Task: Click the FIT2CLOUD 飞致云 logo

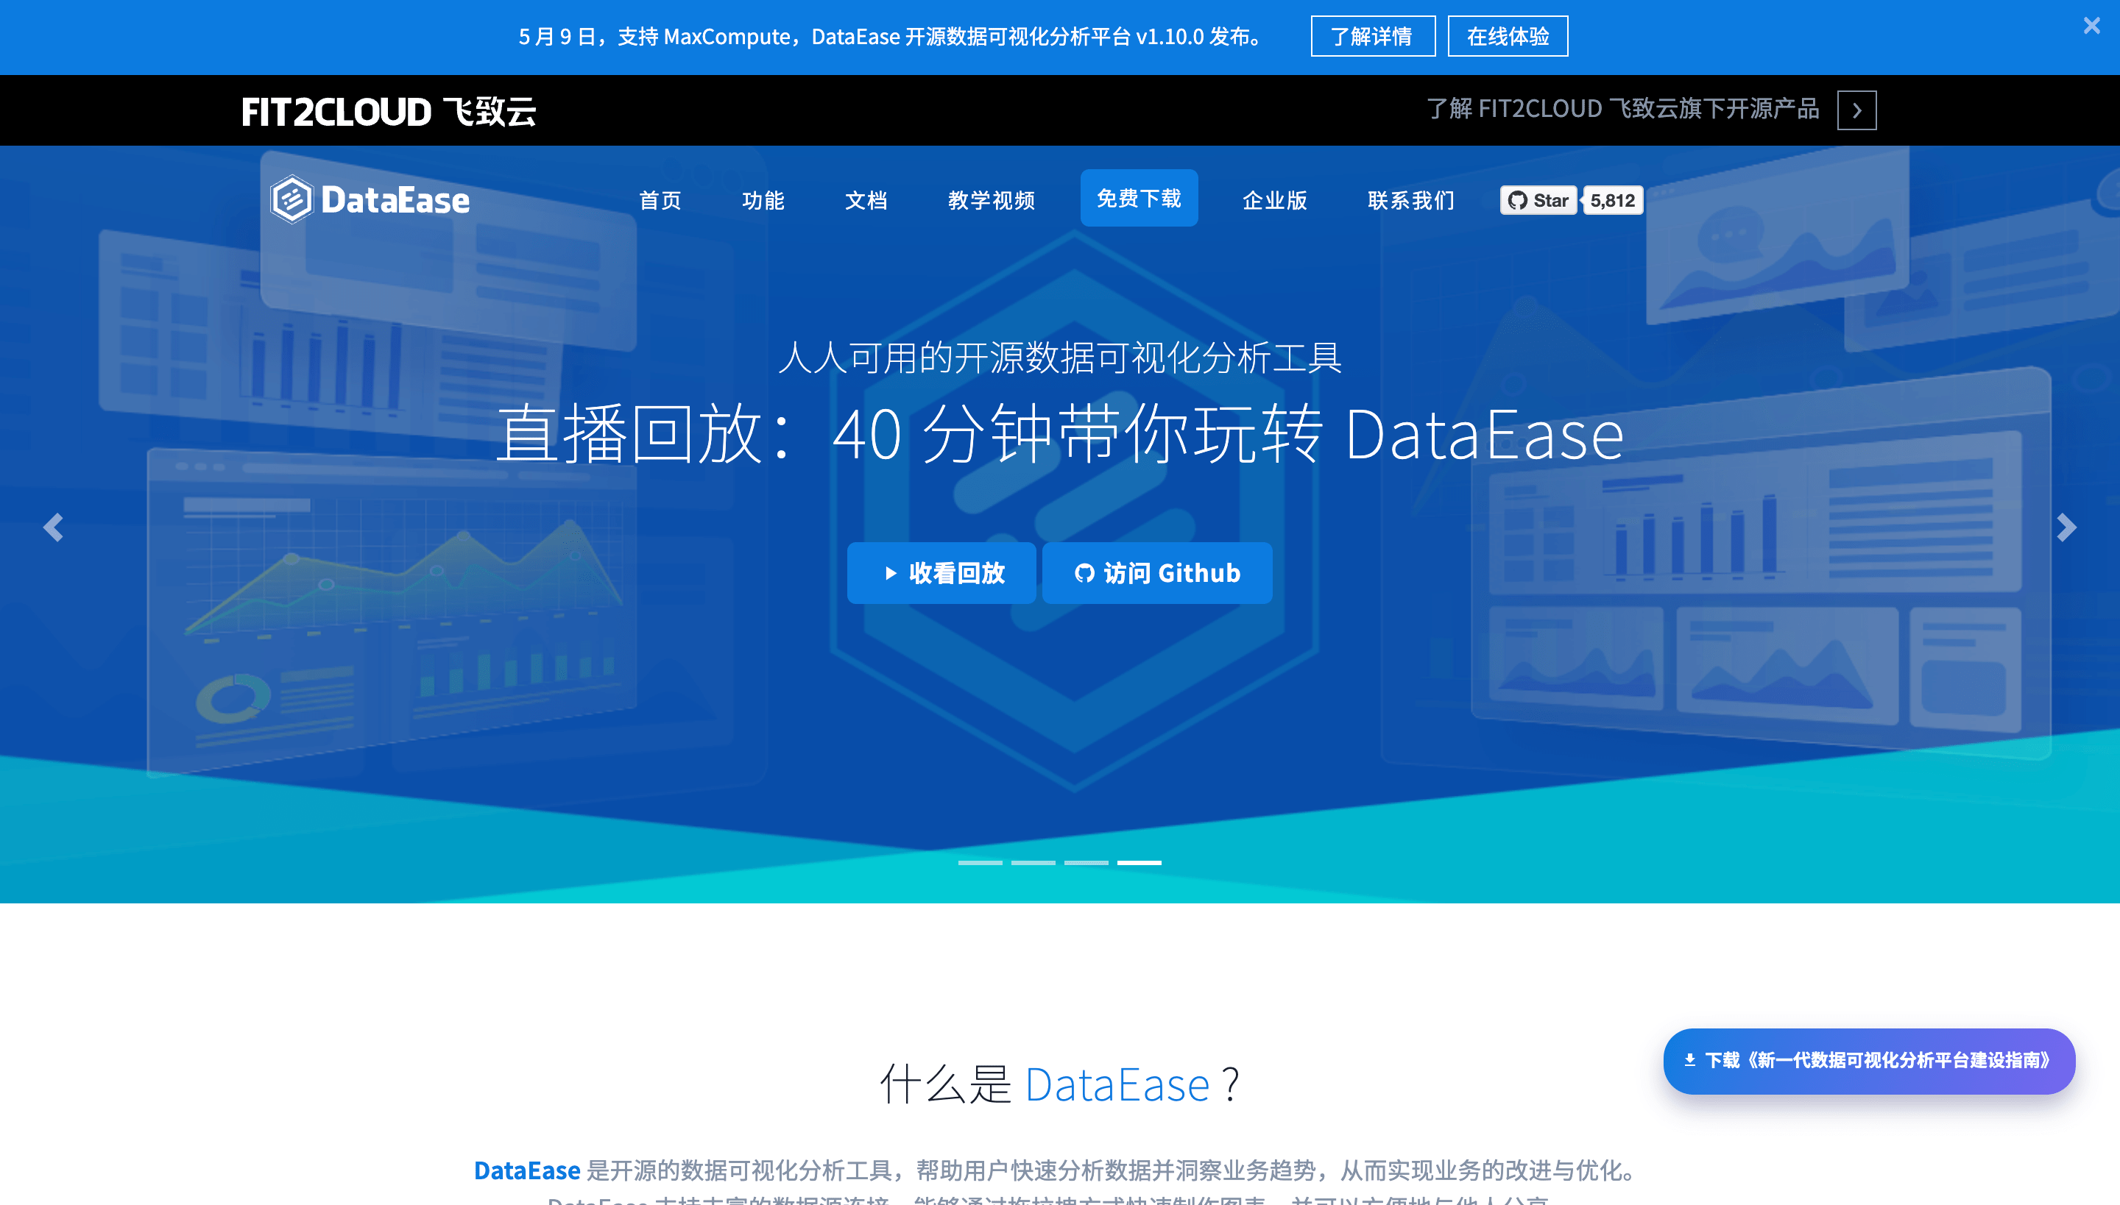Action: [387, 112]
